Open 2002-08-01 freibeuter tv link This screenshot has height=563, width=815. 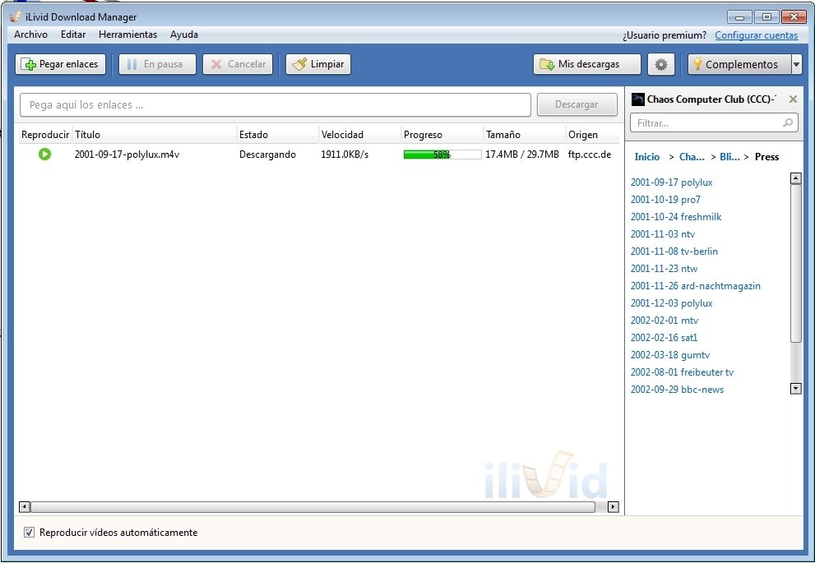click(x=682, y=371)
